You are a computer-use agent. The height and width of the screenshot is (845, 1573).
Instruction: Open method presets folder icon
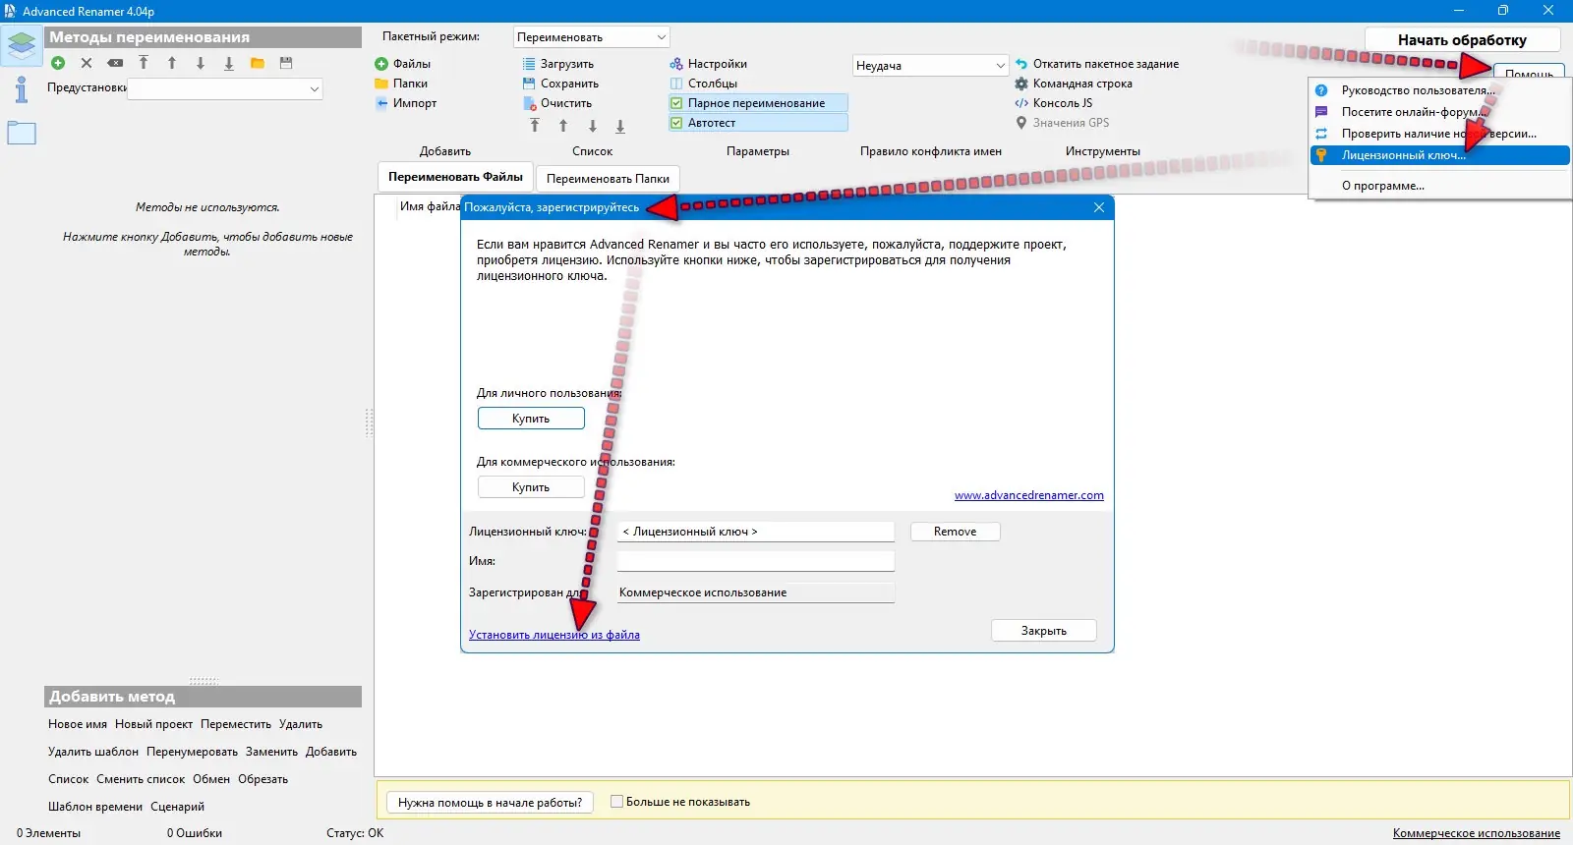point(258,63)
